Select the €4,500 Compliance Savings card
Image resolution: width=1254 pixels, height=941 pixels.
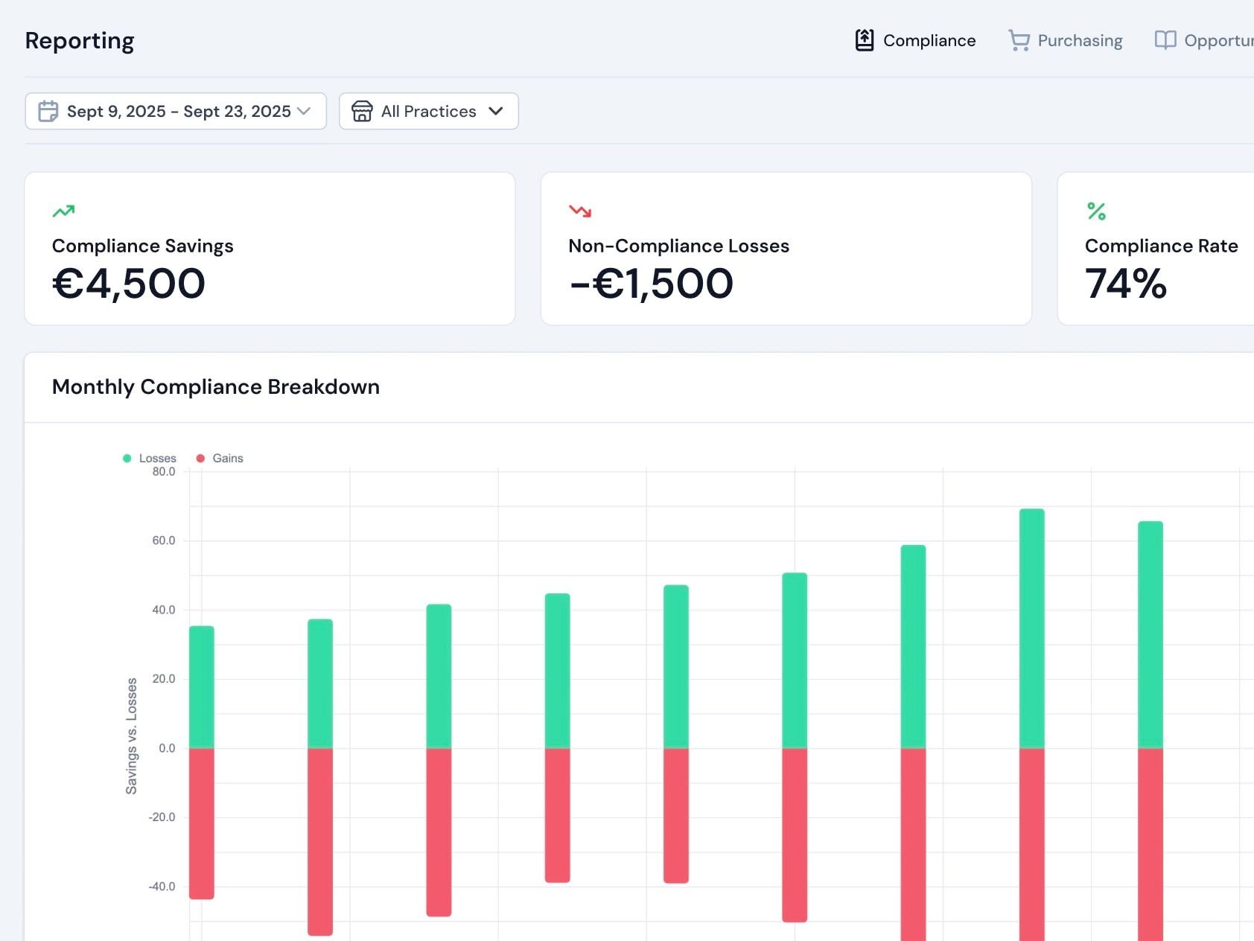click(270, 249)
